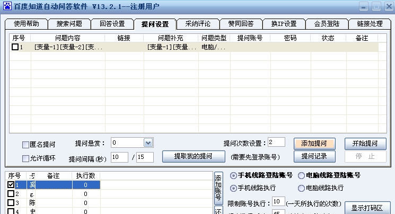This screenshot has height=214, width=395.
Task: Expand the 提问悬赏 dropdown arrow
Action: pos(148,143)
